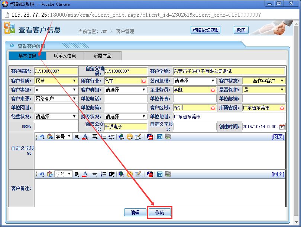
Task: Switch to 联系人信息 tab
Action: 65,56
